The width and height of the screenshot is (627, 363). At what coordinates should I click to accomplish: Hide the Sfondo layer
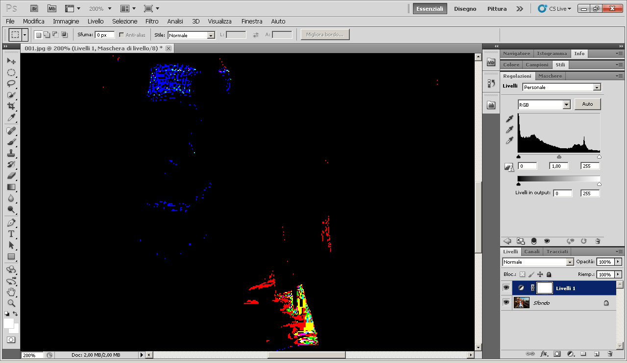tap(506, 303)
